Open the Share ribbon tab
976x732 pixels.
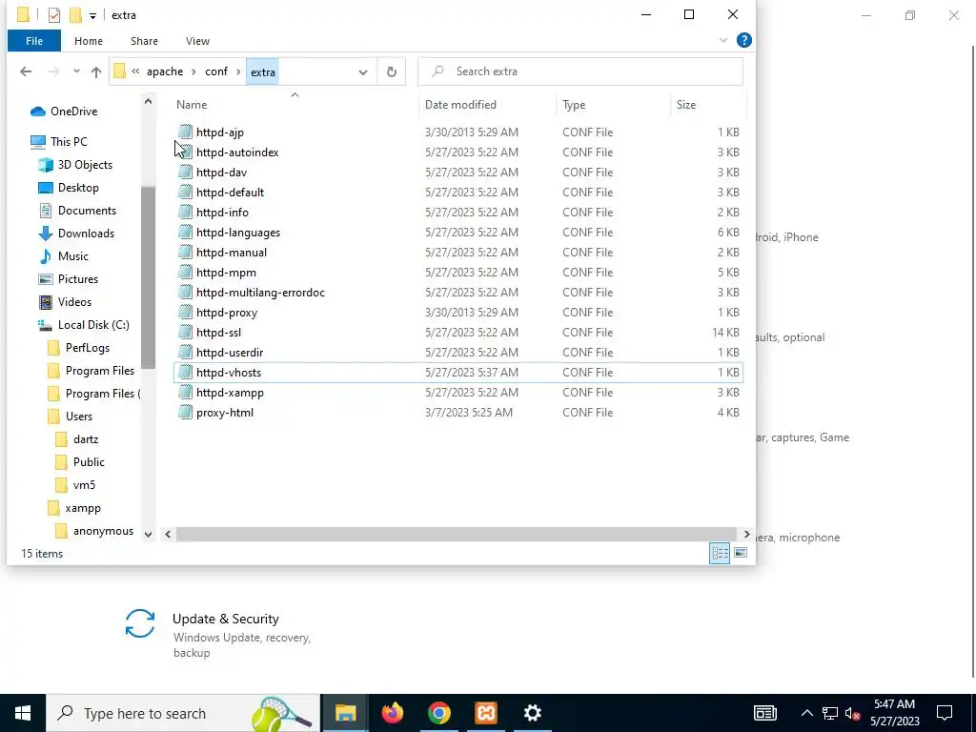coord(144,41)
